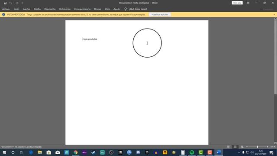Click the lightbulb Tell Me icon
277x156 pixels.
pos(126,9)
